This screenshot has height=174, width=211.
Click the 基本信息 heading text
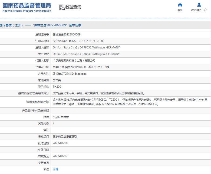[x=75, y=25]
